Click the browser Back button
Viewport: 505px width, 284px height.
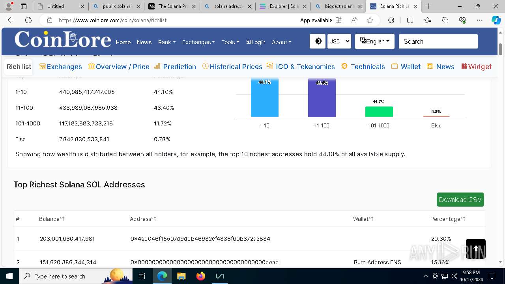(x=11, y=20)
